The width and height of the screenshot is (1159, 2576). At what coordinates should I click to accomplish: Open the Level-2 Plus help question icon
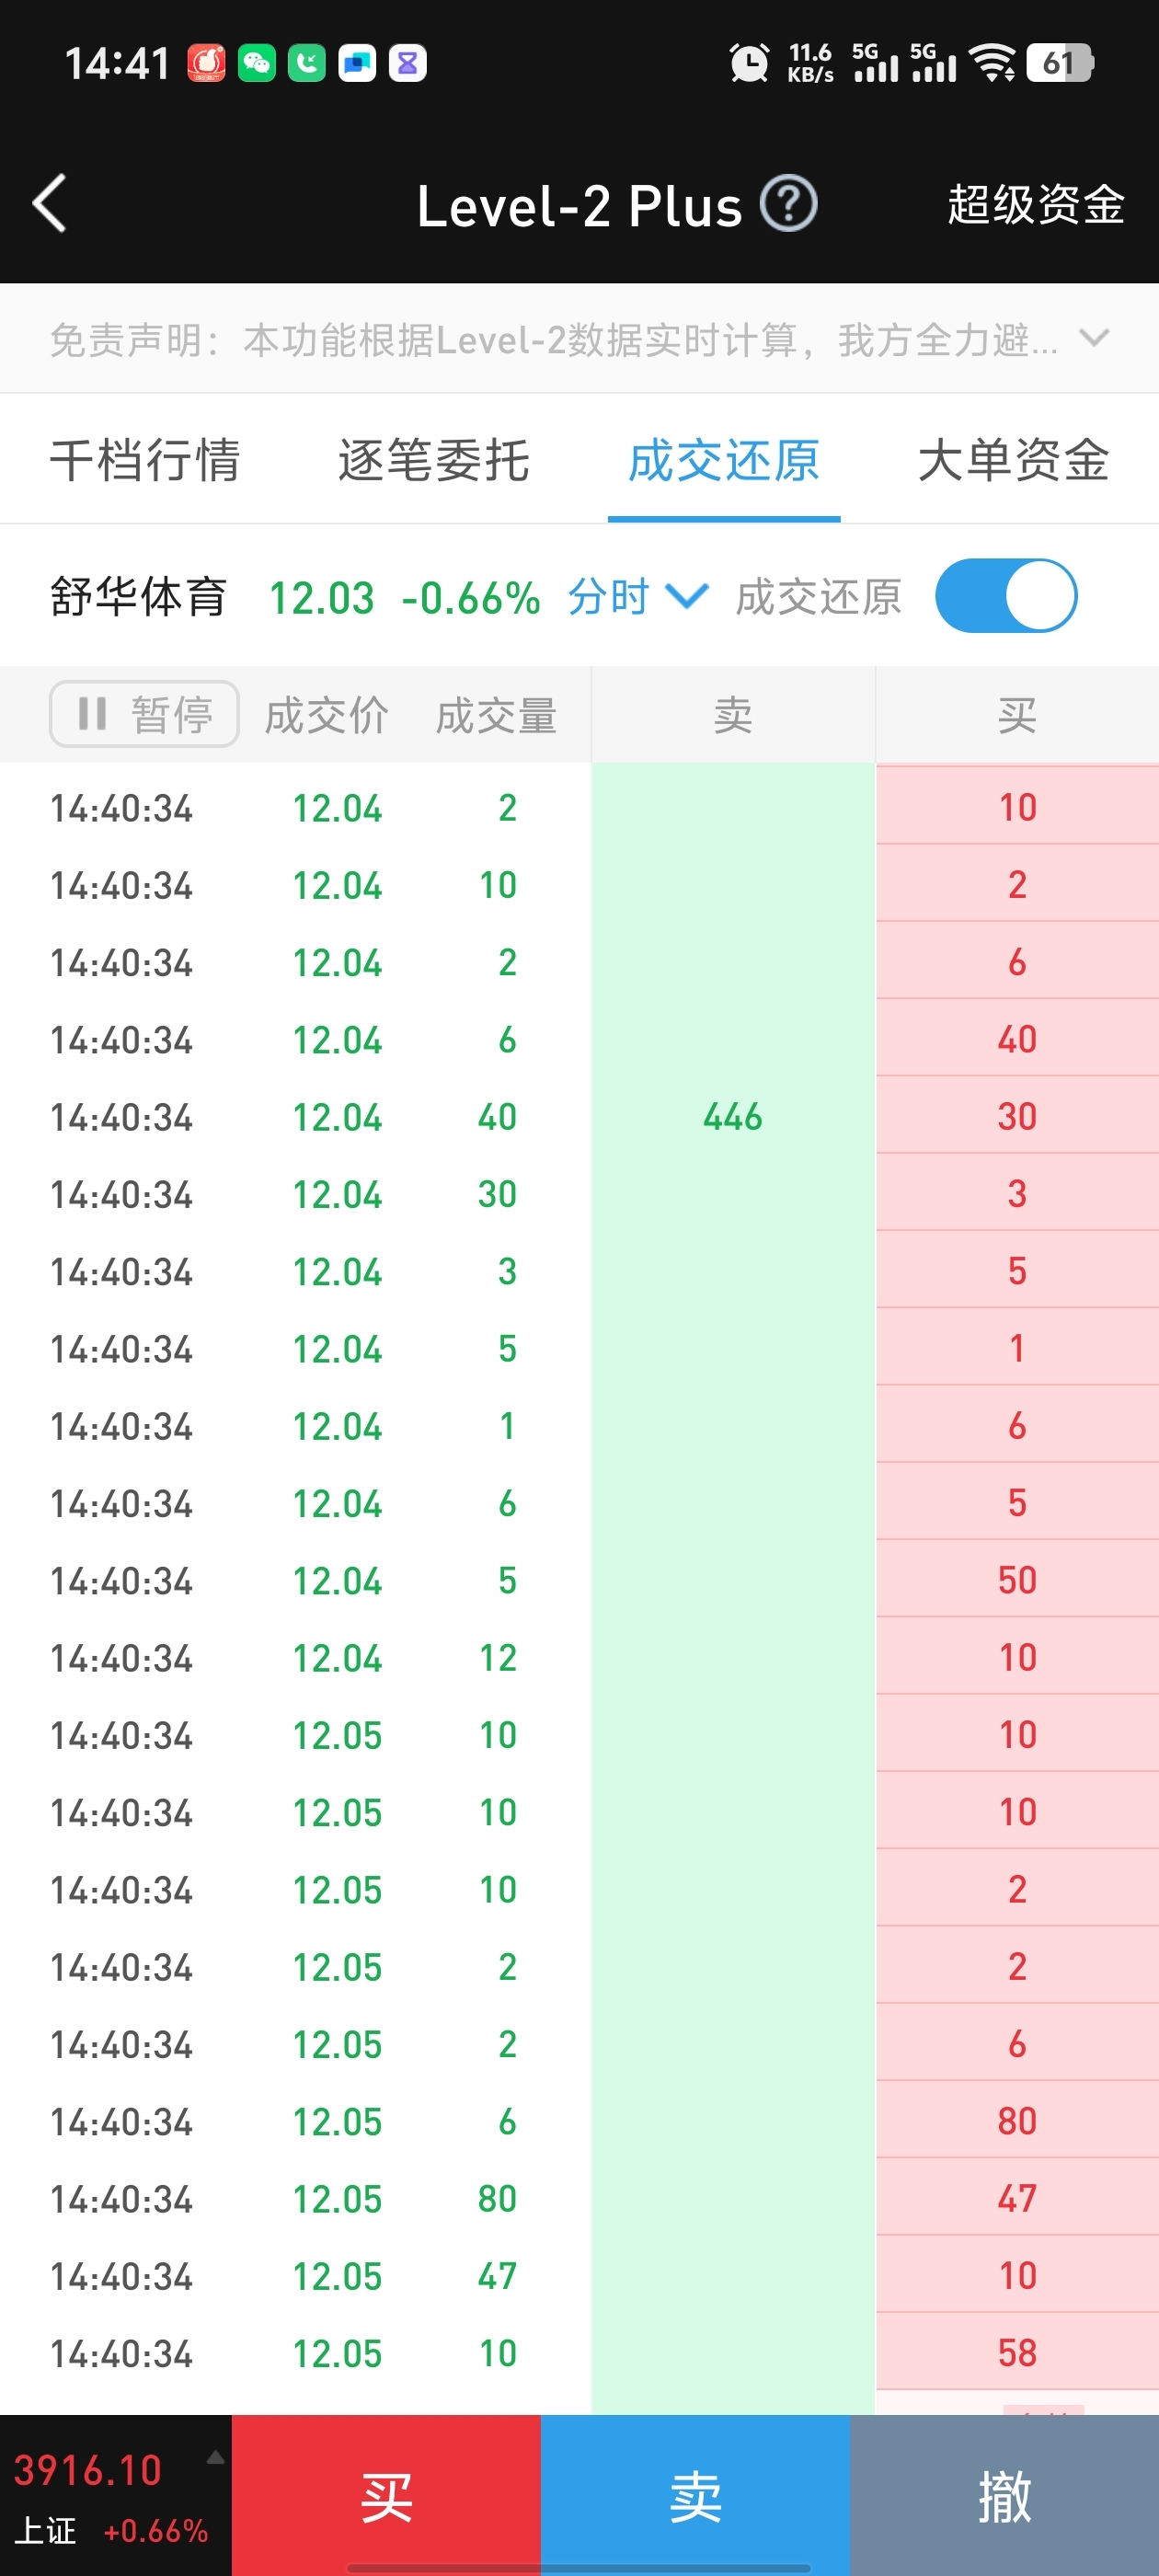tap(788, 204)
